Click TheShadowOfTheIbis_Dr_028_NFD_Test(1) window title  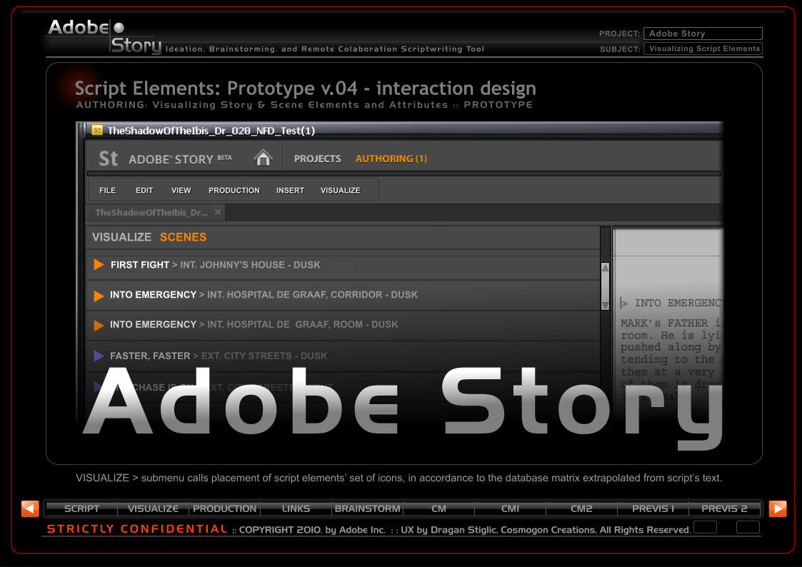211,131
